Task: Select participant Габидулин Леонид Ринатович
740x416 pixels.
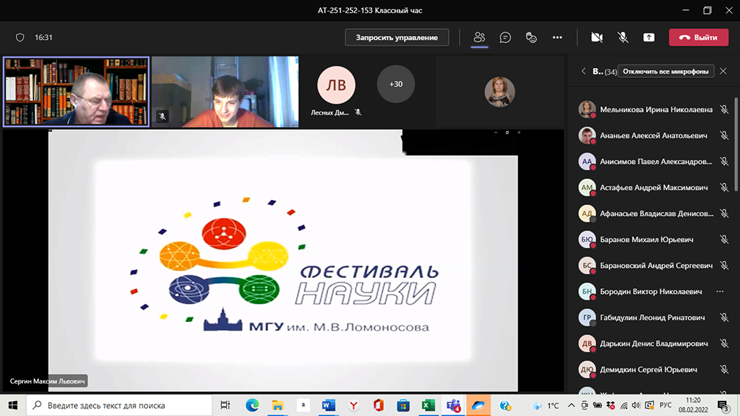Action: [x=653, y=318]
